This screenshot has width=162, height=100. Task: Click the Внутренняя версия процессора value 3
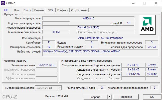152,42
